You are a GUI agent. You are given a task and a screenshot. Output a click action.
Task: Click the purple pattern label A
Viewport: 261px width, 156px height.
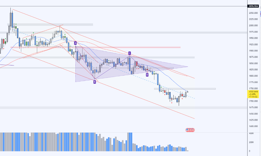(x=75, y=43)
